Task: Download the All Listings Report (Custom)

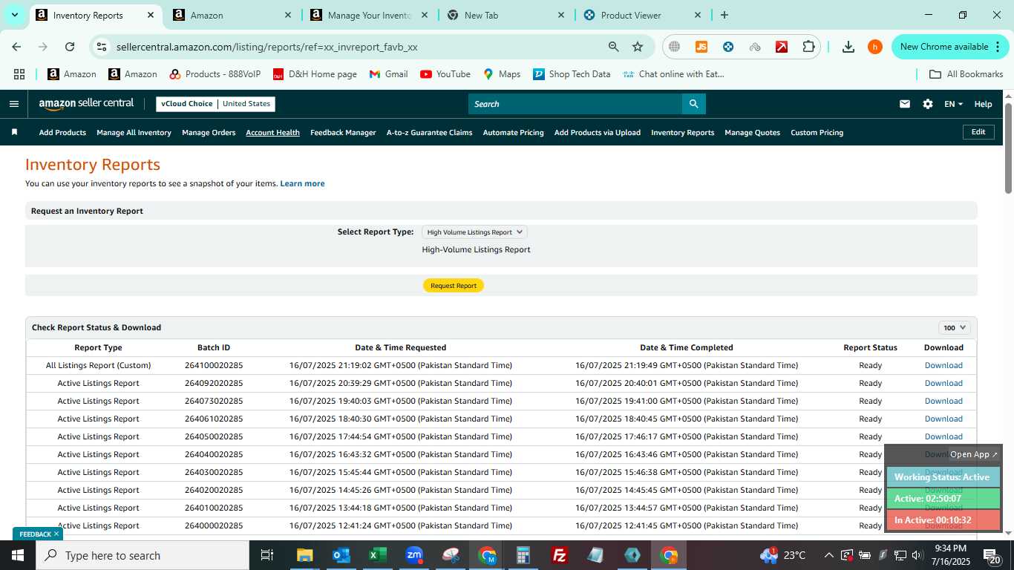Action: pos(943,365)
